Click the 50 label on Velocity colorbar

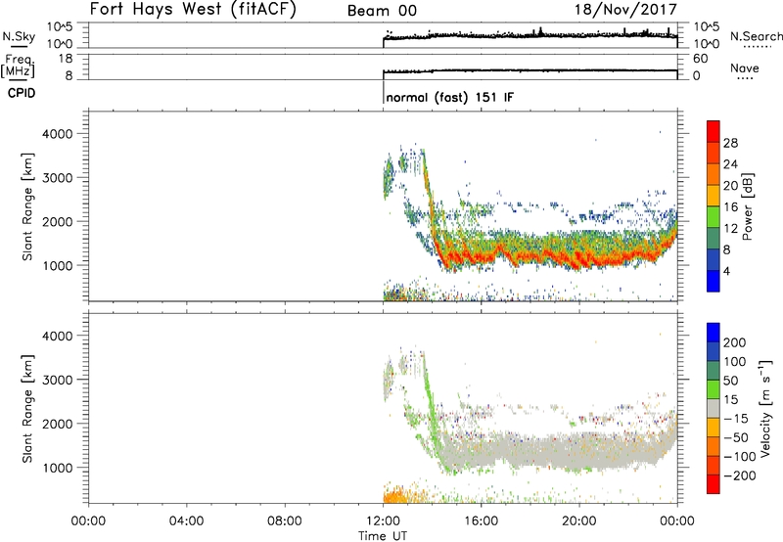[730, 381]
